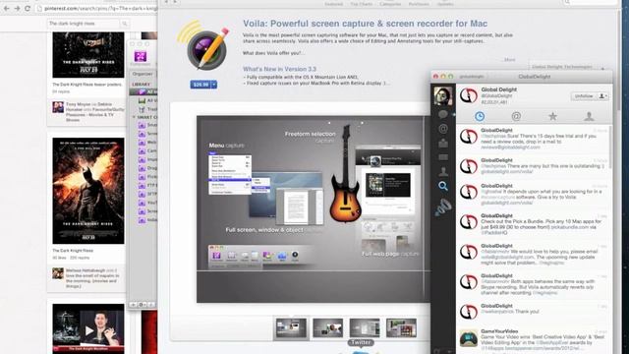
Task: Click the pinterest.com address bar
Action: 96,8
